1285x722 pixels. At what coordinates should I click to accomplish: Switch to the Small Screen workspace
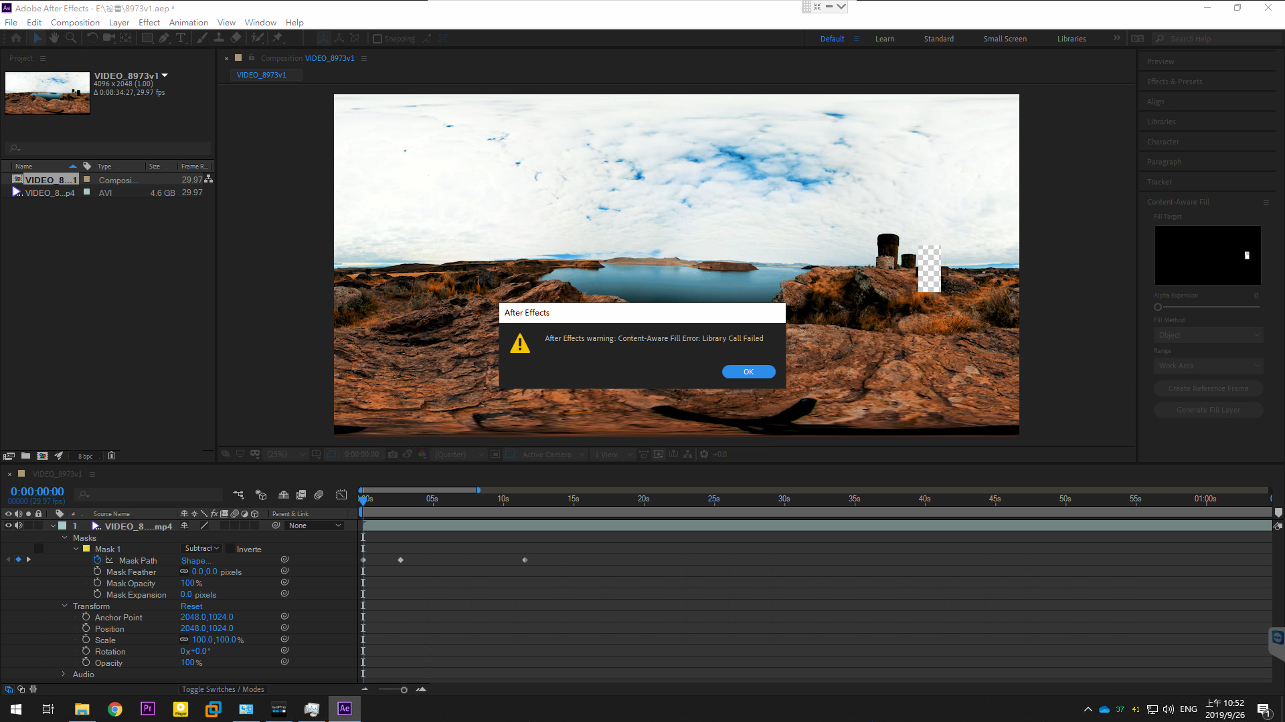point(1005,39)
